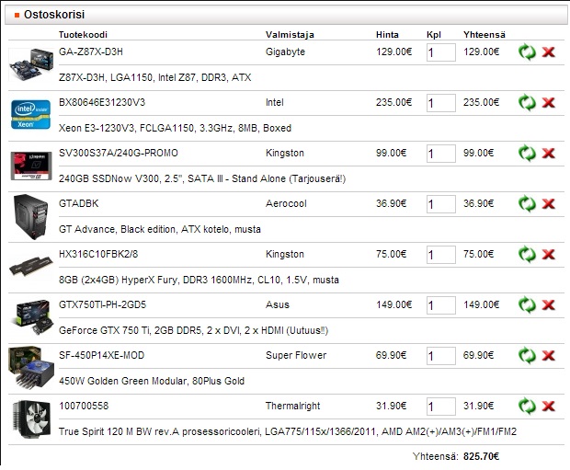The image size is (570, 470).
Task: Click the quantity field for the Intel Xeon
Action: pos(441,103)
